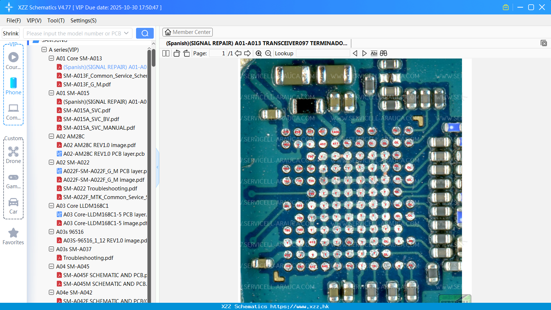Open Favorites star
This screenshot has height=310, width=551.
click(x=13, y=236)
